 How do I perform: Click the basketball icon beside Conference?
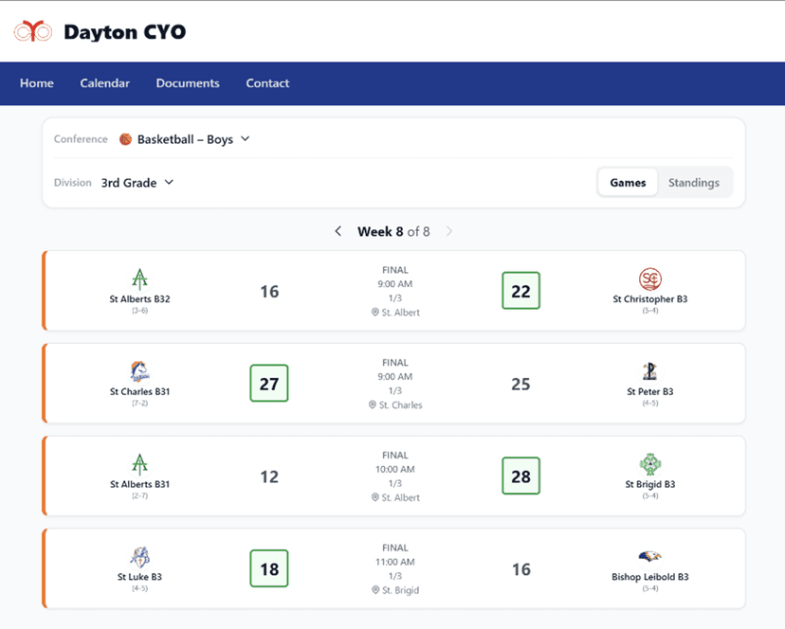pos(126,139)
